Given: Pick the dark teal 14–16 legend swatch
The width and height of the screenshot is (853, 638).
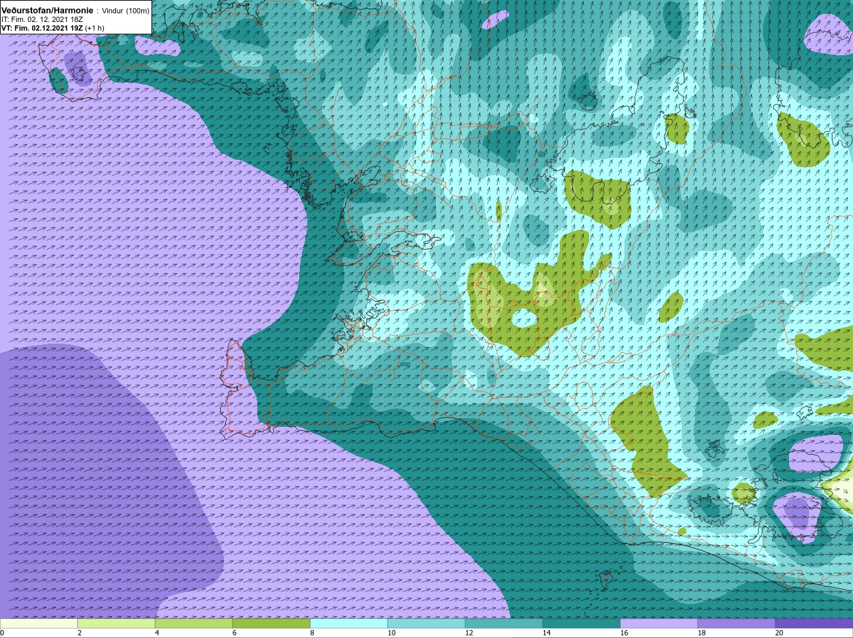Looking at the screenshot, I should click(582, 624).
